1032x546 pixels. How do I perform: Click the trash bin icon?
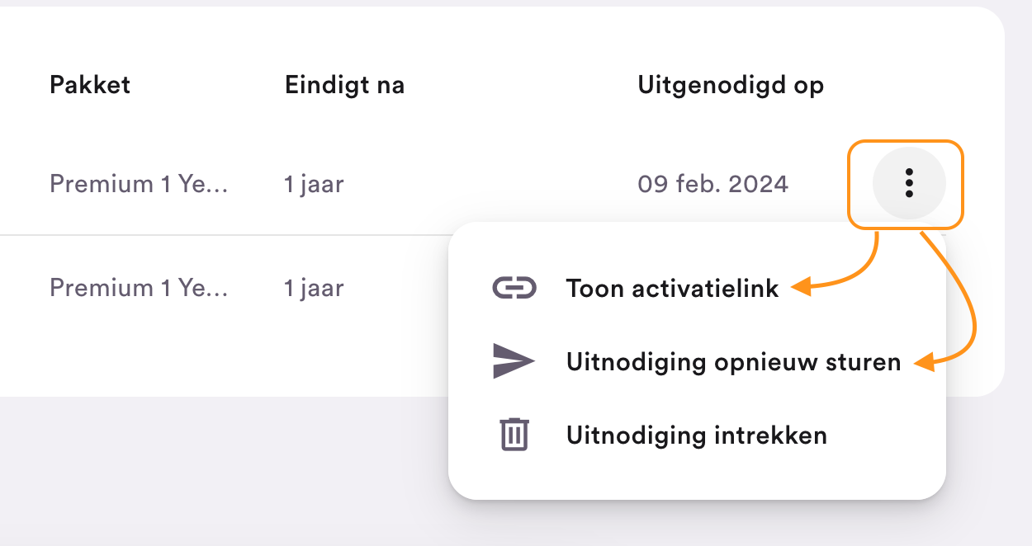(x=514, y=434)
